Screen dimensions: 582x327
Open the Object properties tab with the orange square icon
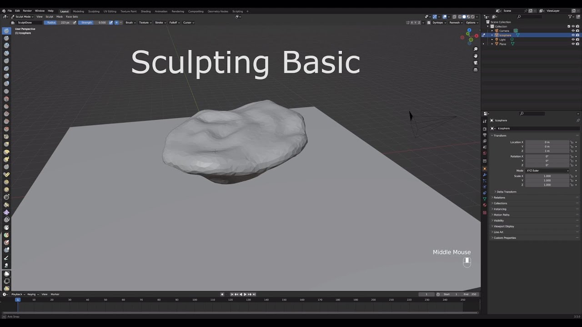point(485,168)
